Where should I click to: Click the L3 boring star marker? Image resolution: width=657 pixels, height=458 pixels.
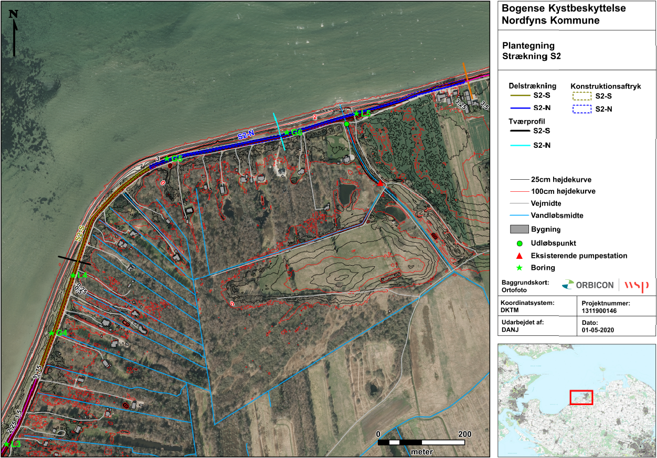[6, 444]
